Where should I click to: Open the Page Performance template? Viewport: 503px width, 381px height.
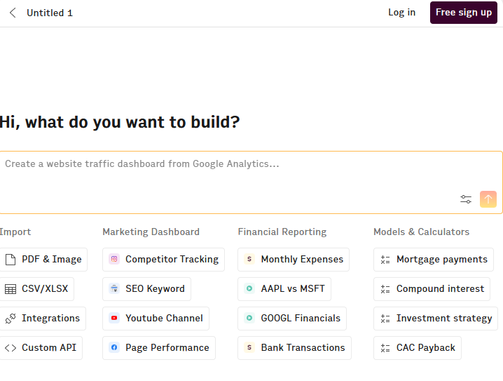coord(159,348)
